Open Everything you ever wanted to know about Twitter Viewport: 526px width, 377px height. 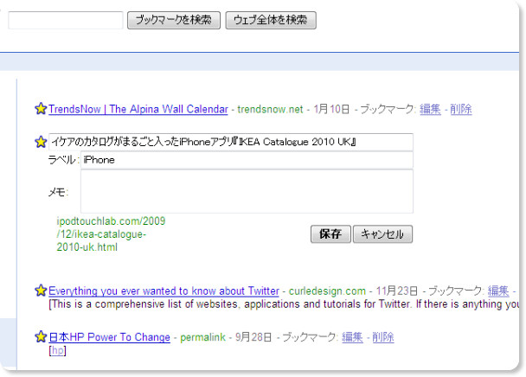[164, 291]
